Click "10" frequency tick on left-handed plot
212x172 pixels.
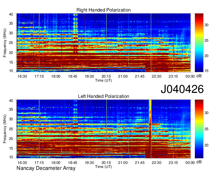click(x=11, y=157)
